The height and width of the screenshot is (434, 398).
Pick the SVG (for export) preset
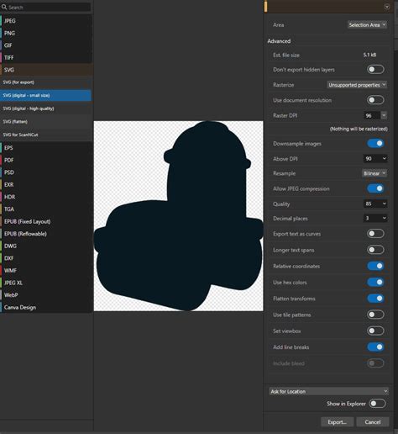46,82
